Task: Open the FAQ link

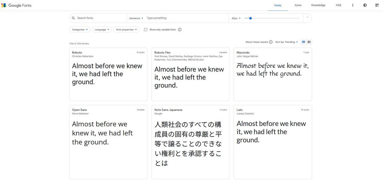Action: pyautogui.click(x=338, y=5)
